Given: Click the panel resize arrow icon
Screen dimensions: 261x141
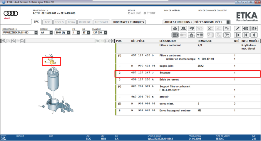Looking at the screenshot, I should point(112,41).
